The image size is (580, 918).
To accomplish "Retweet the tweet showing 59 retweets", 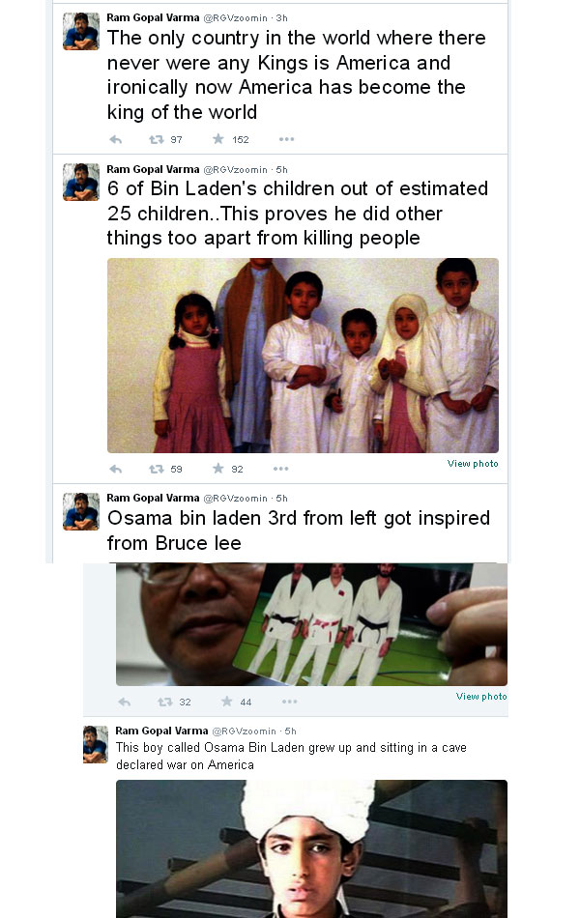I will pyautogui.click(x=156, y=469).
